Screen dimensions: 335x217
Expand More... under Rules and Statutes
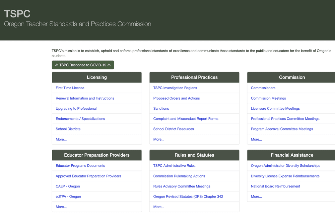pyautogui.click(x=159, y=207)
